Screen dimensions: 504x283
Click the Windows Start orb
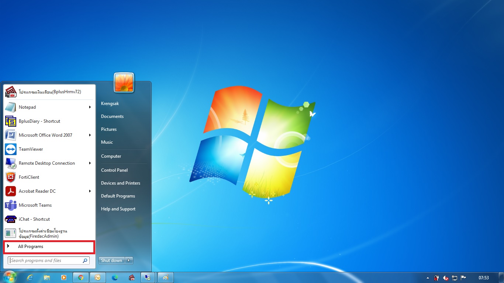(x=10, y=277)
